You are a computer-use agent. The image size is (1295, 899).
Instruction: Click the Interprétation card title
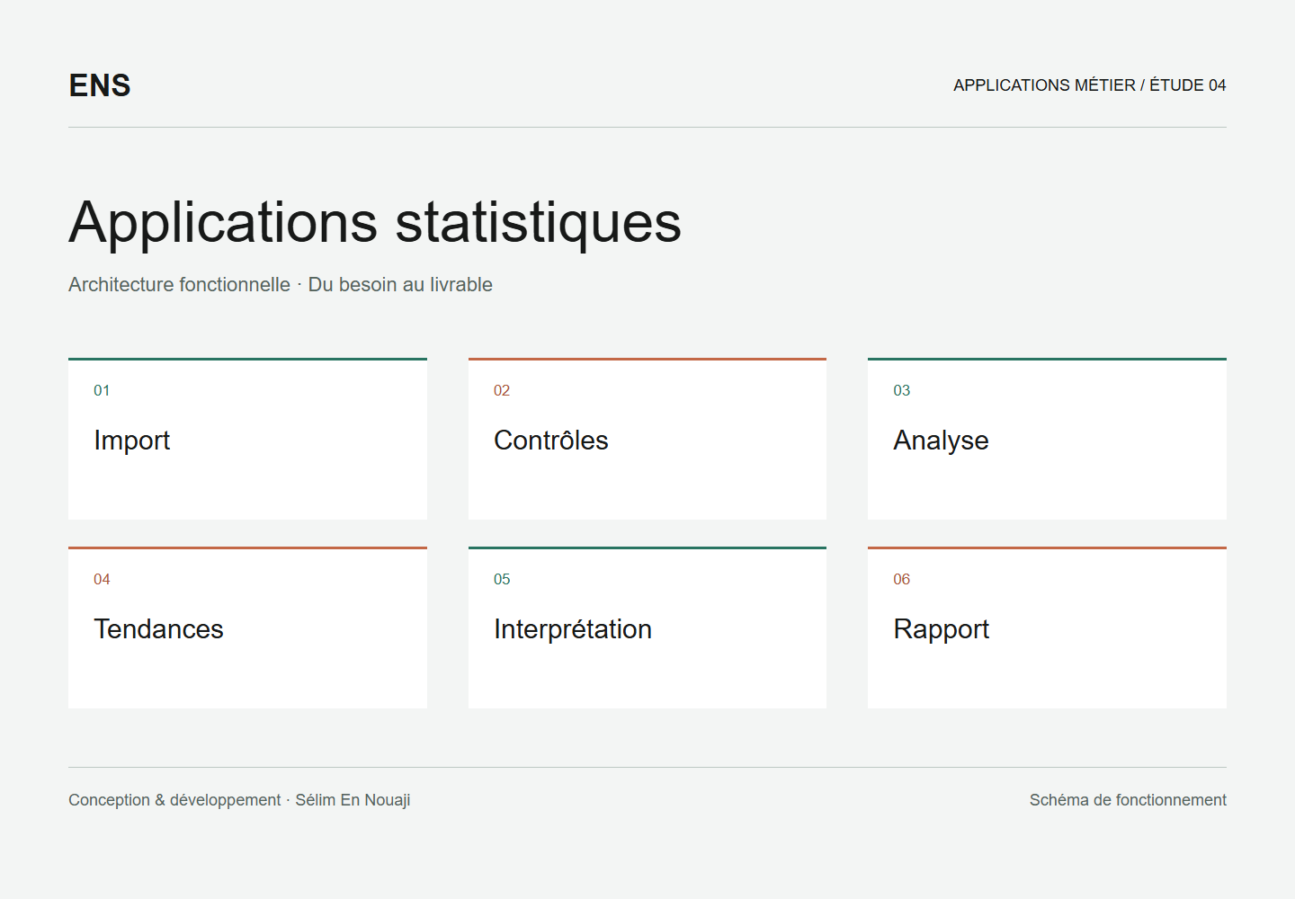[573, 629]
